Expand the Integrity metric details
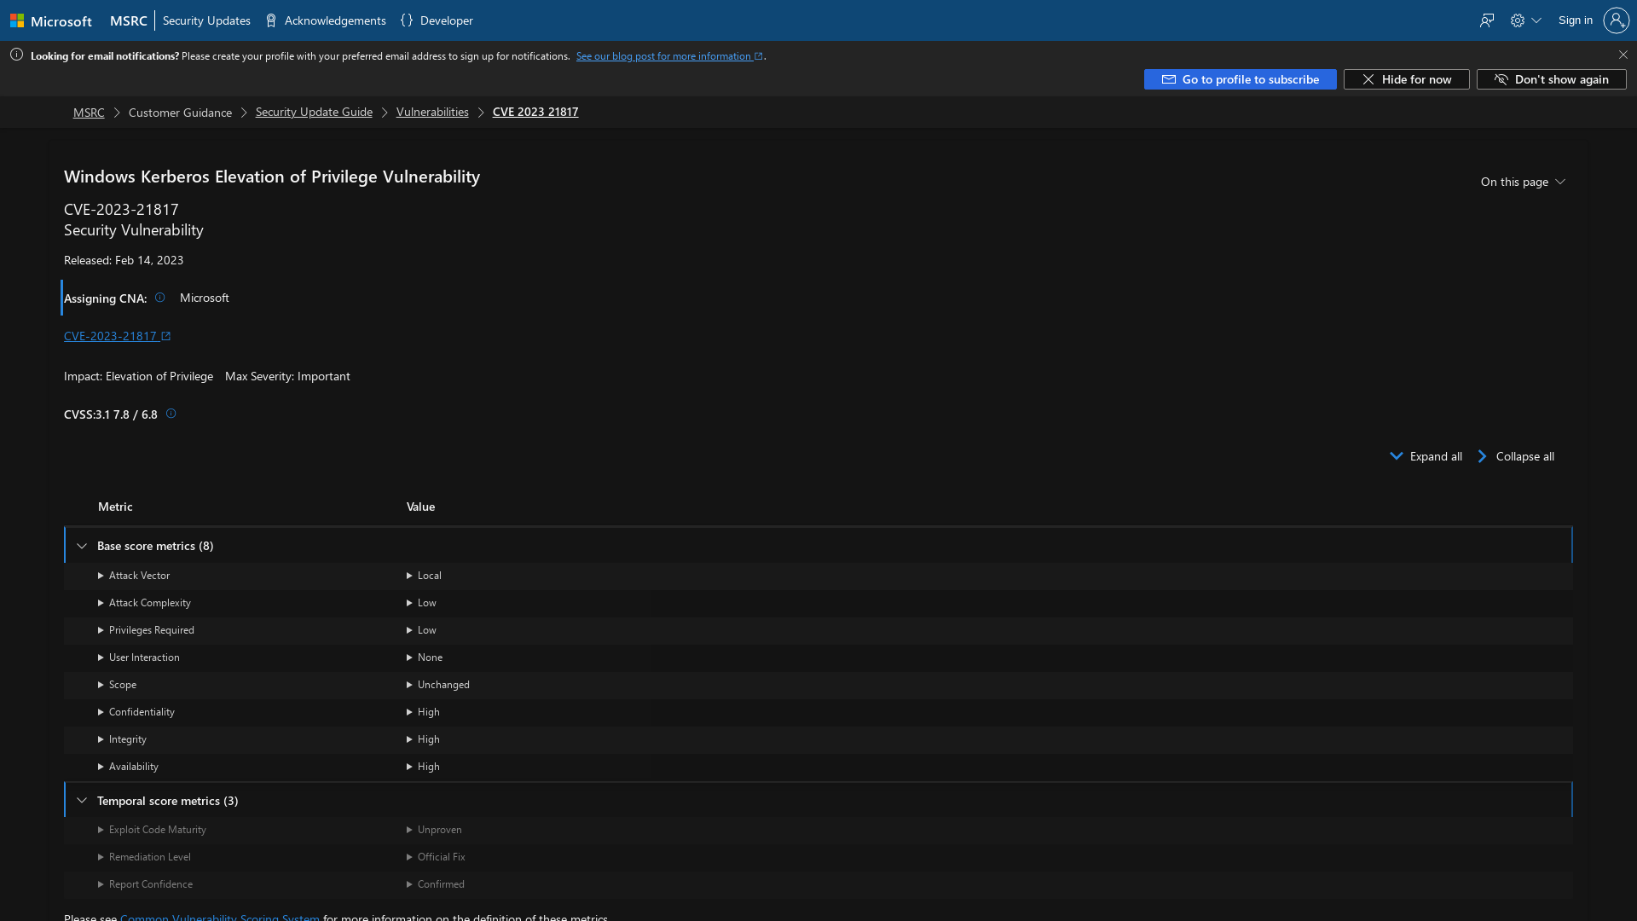Image resolution: width=1637 pixels, height=921 pixels. [122, 739]
